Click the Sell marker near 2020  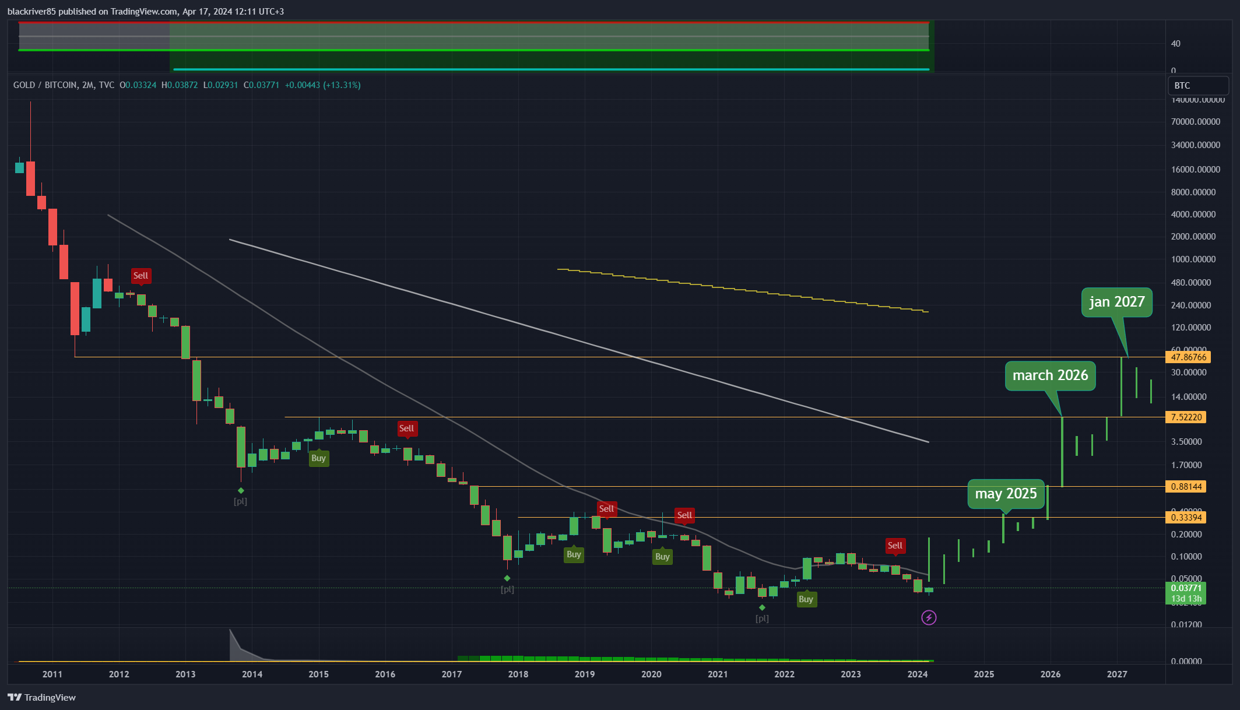coord(684,515)
